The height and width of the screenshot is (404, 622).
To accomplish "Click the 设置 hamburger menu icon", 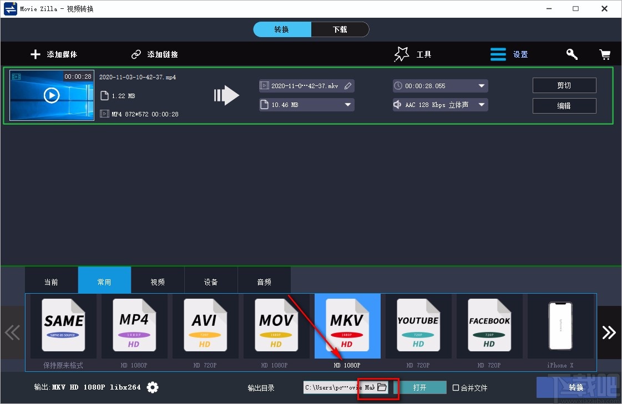I will (498, 54).
